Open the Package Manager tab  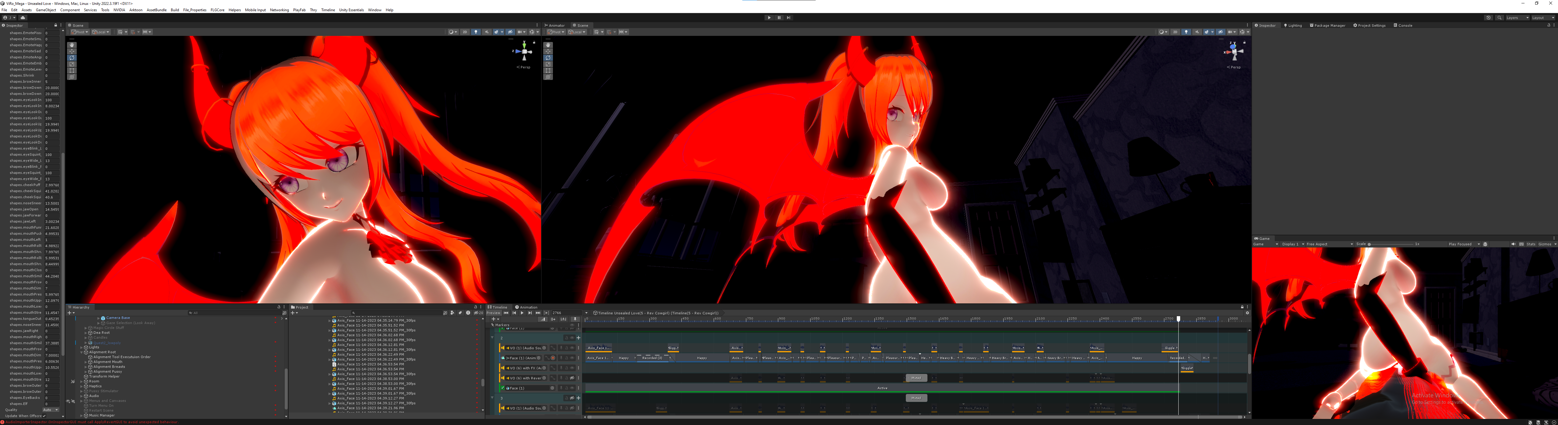pos(1328,25)
